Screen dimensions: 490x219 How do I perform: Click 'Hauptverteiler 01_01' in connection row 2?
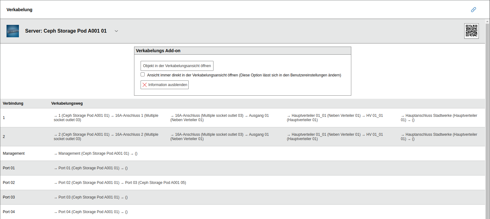326,135
